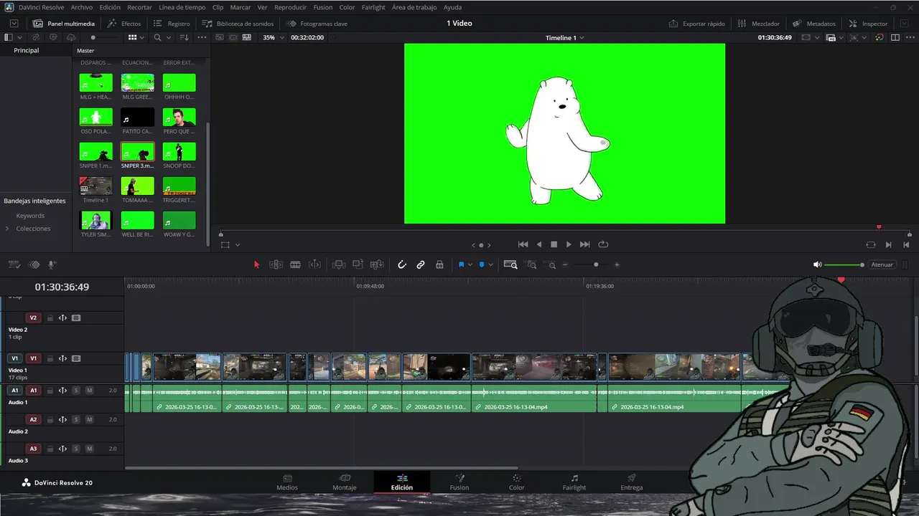Mute the Audio 1 track
This screenshot has height=516, width=919.
(x=89, y=391)
